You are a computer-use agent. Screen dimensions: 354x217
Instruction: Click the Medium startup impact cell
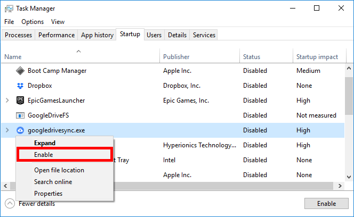point(308,71)
